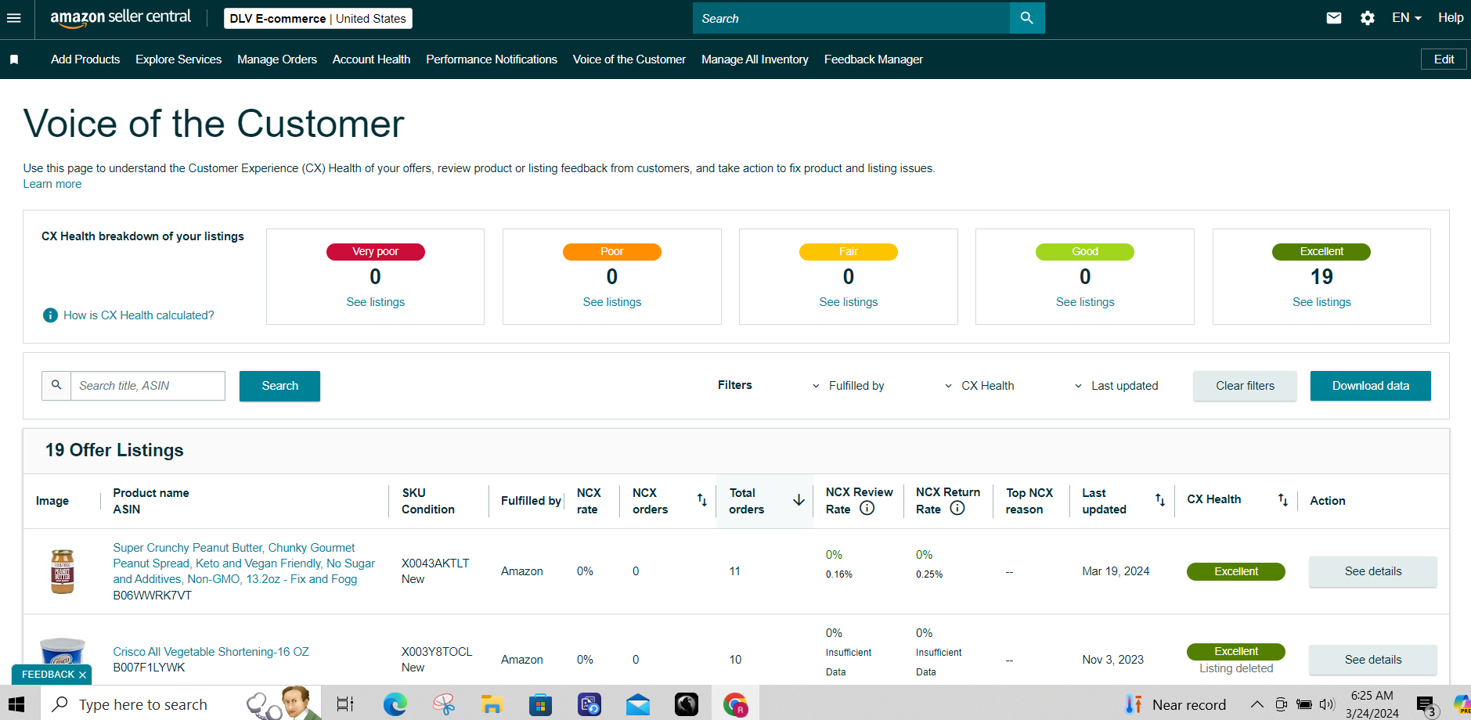Open the Snipping Tool on the taskbar
This screenshot has height=720, width=1471.
(x=443, y=704)
